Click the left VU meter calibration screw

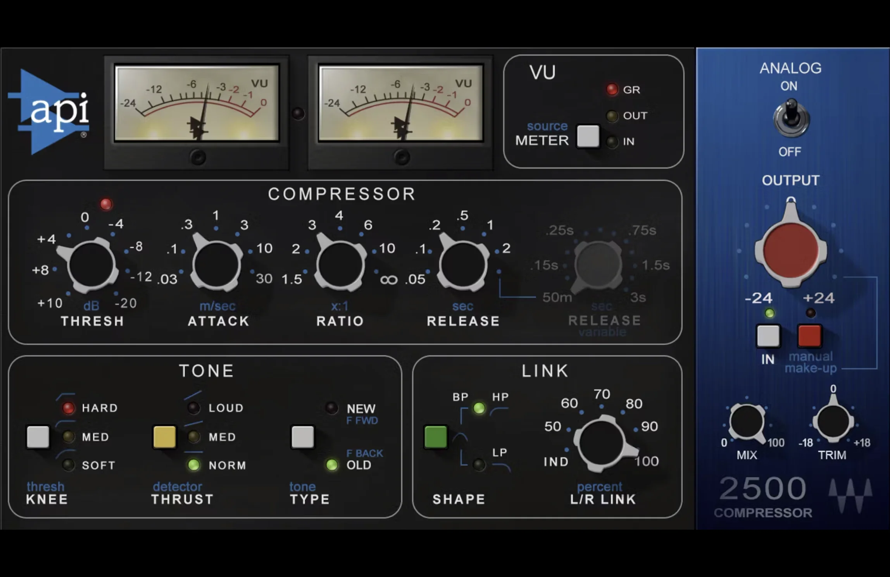[x=198, y=157]
